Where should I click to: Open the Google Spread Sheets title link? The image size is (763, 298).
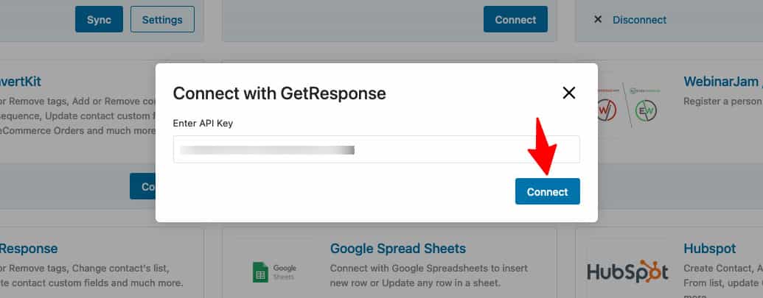click(x=398, y=249)
